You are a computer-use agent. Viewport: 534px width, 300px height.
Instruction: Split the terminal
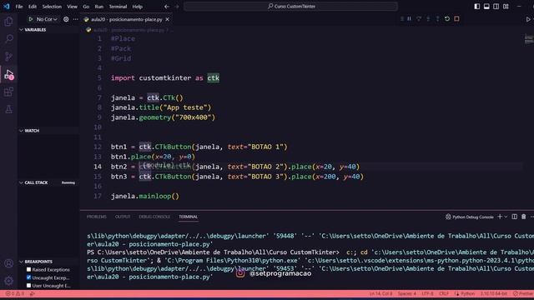(514, 217)
